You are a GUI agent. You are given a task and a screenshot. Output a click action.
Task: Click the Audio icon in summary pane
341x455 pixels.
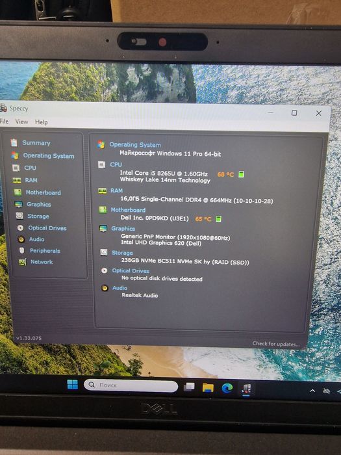tap(105, 288)
